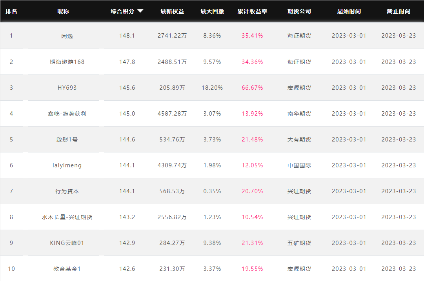Open nickname 期海遨游168
Screen dimensions: 424x281
click(x=67, y=62)
